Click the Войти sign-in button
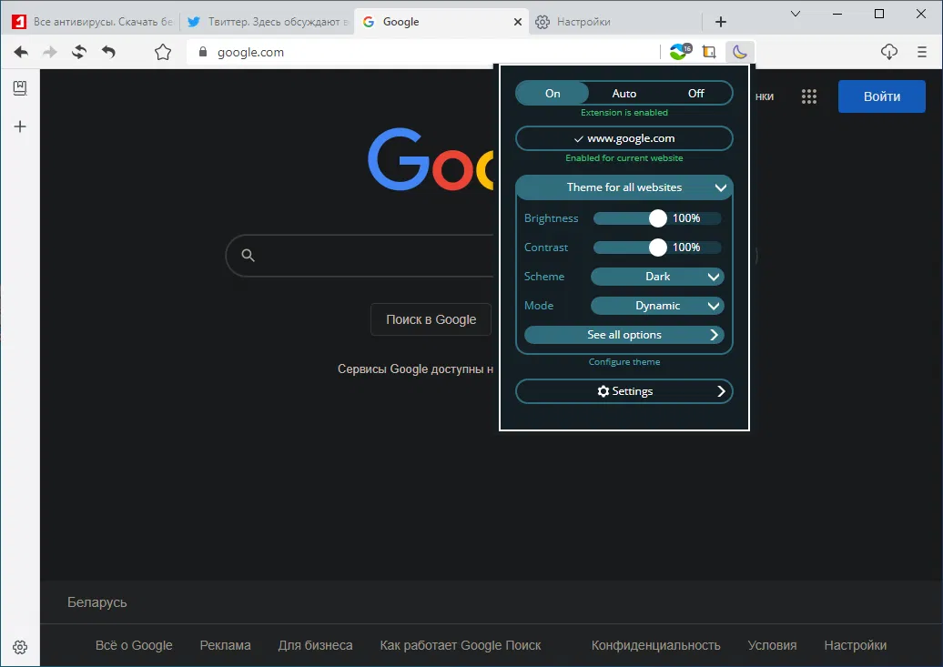Image resolution: width=943 pixels, height=667 pixels. click(x=882, y=96)
